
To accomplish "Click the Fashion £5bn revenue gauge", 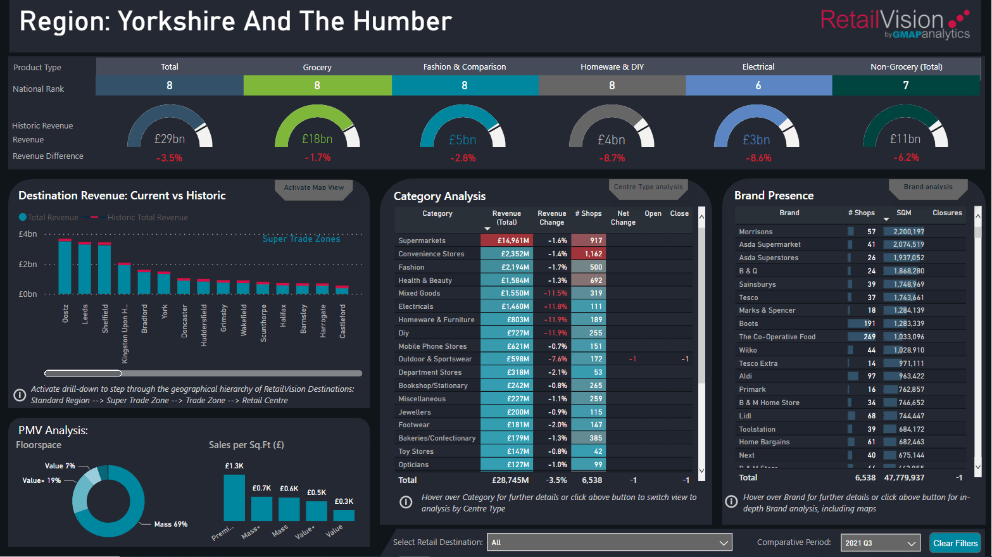I will (463, 127).
